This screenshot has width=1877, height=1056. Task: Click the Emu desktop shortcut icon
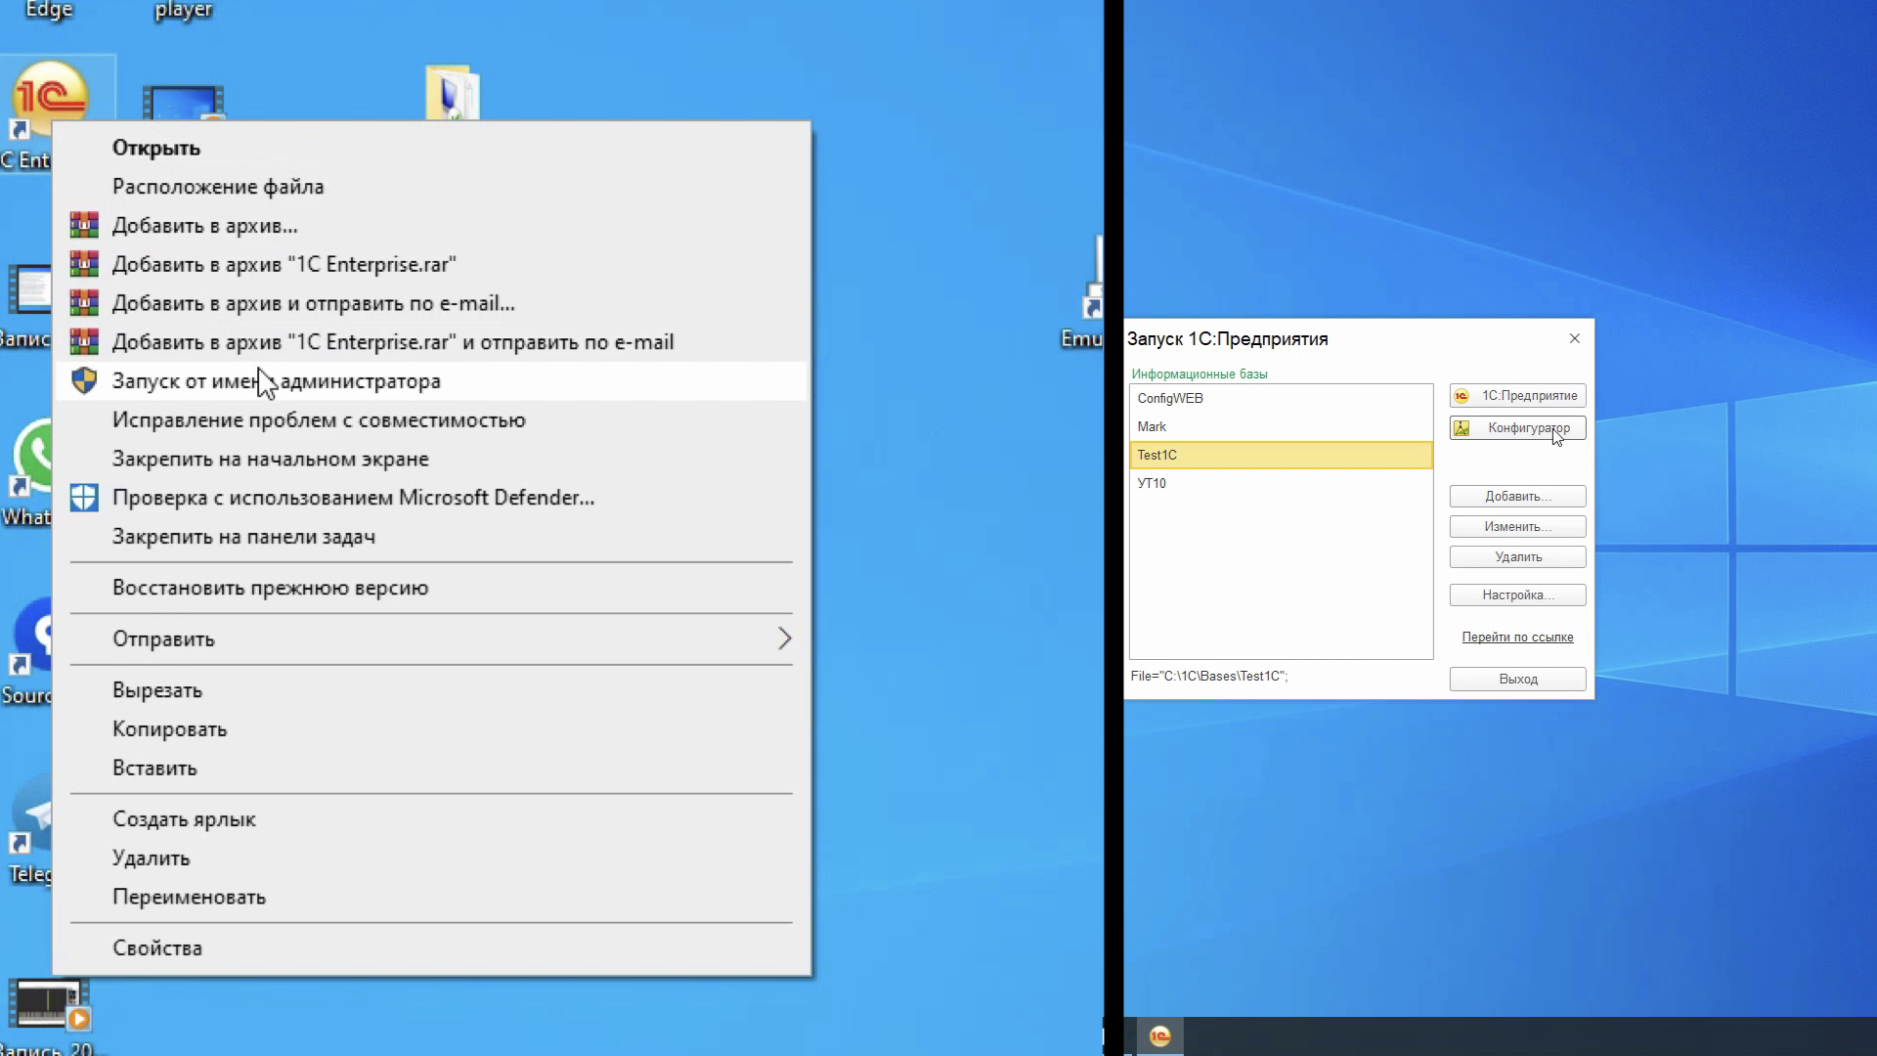point(1093,279)
